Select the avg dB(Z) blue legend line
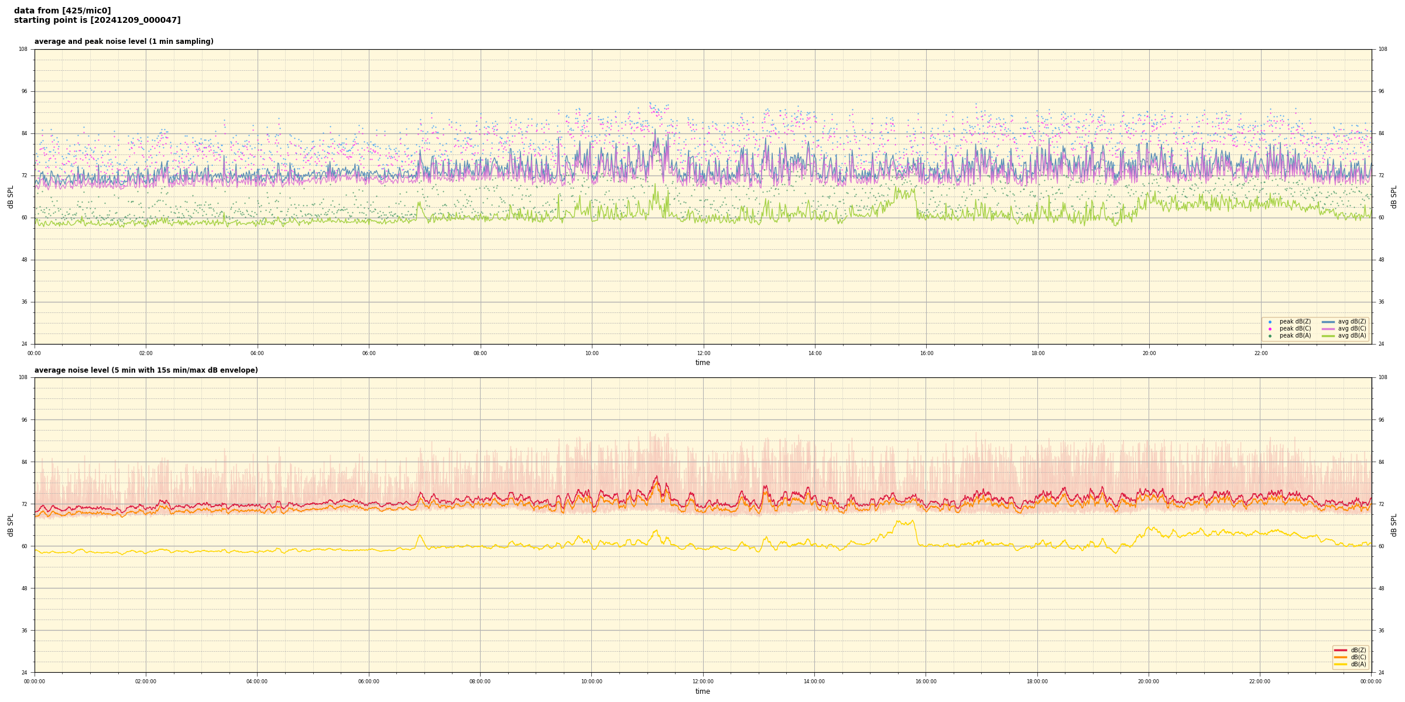 [x=1328, y=322]
